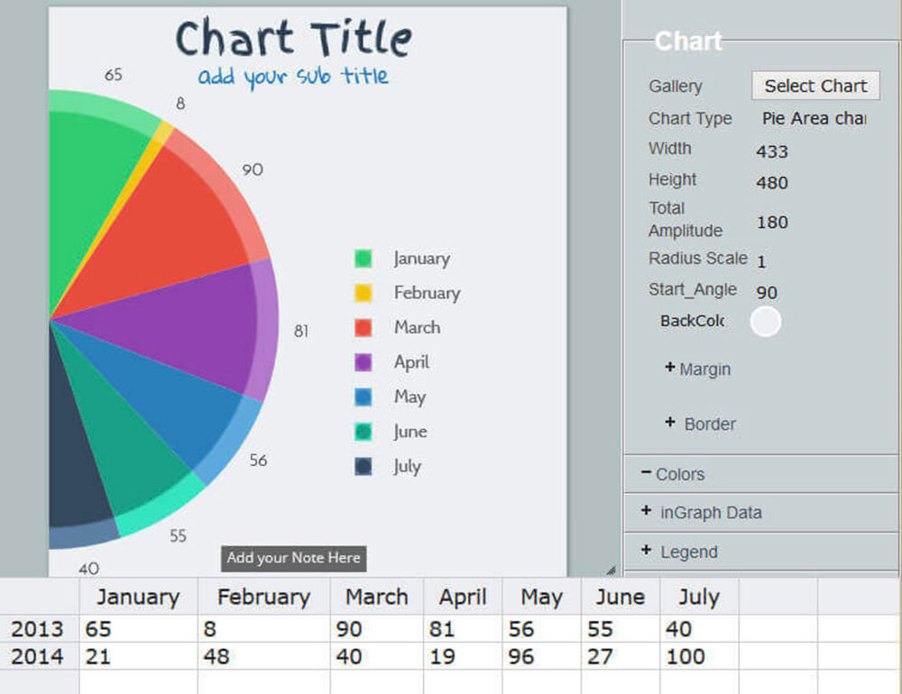Click the Start_Angle value 90
This screenshot has height=694, width=902.
coord(768,292)
